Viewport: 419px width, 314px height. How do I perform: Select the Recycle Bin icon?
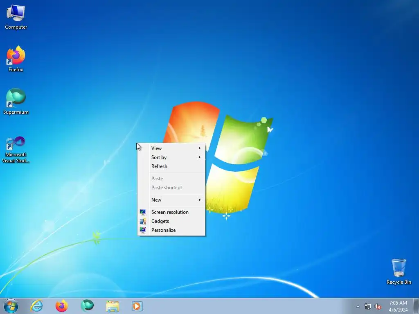tap(399, 271)
